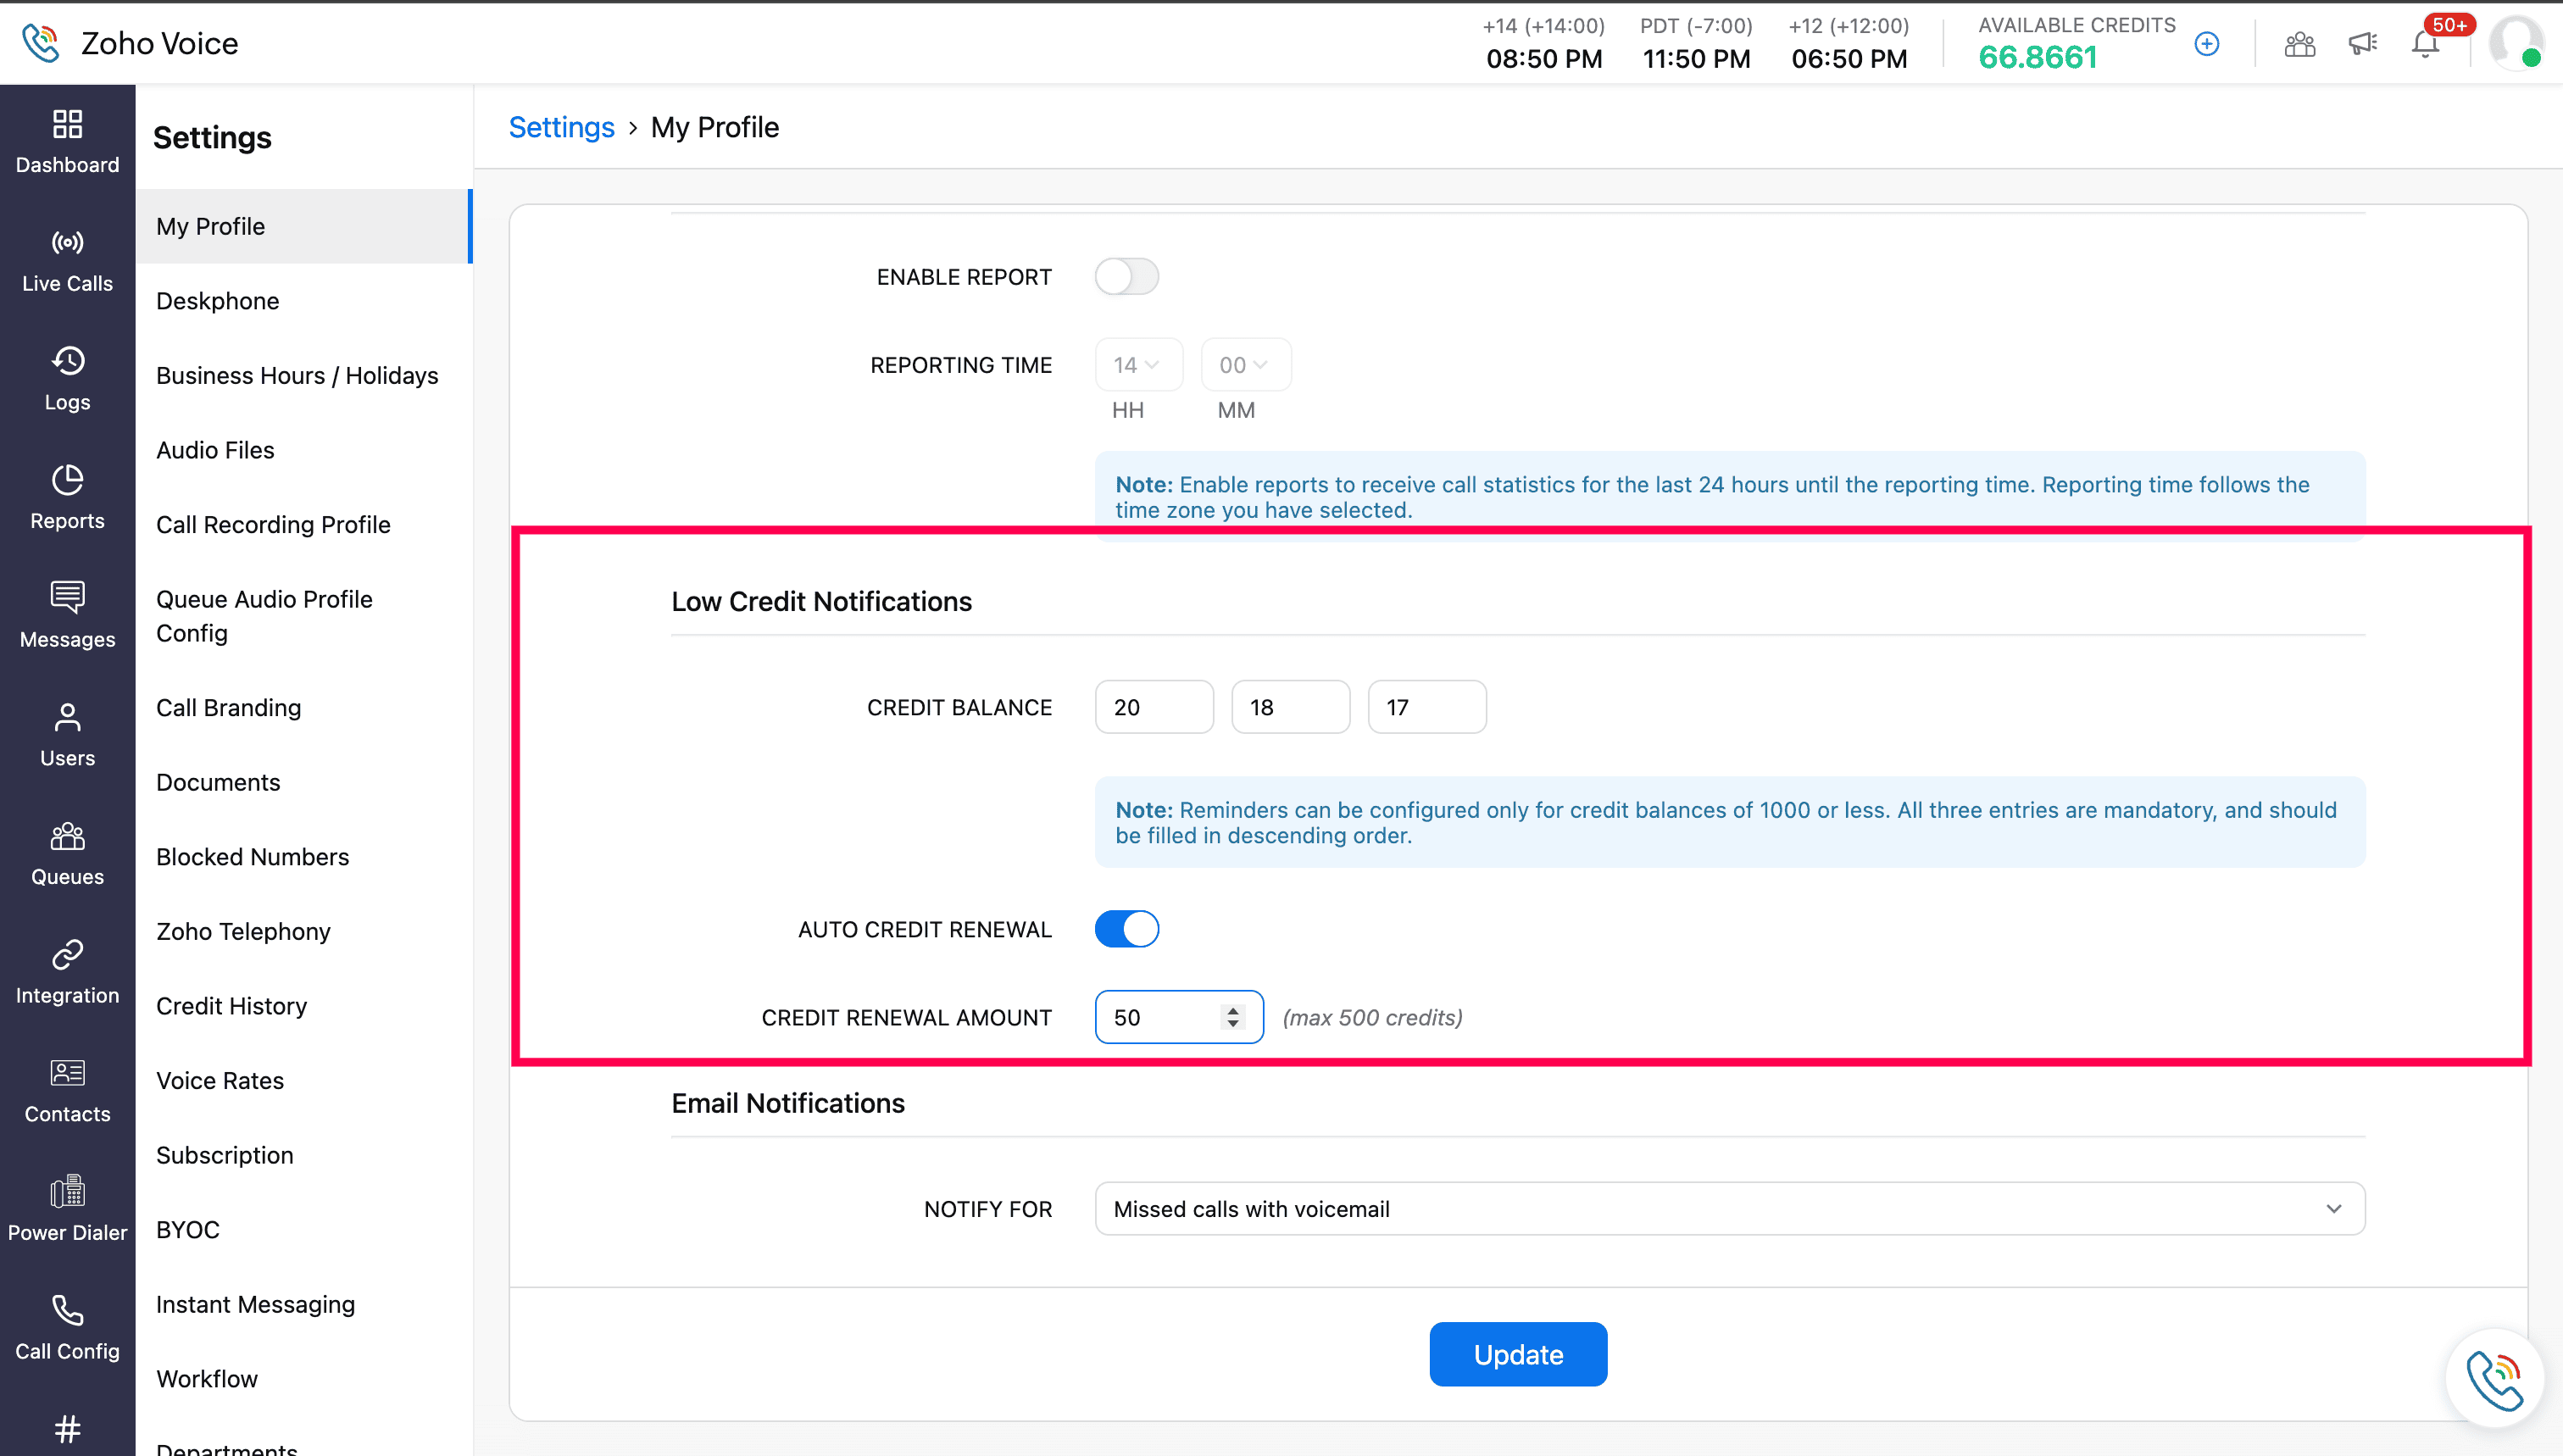Toggle the Enable Report switch
Image resolution: width=2563 pixels, height=1456 pixels.
click(x=1126, y=277)
